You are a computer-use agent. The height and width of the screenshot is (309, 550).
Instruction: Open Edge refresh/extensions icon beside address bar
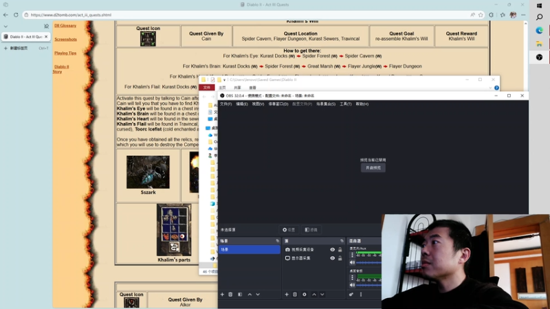tap(491, 14)
